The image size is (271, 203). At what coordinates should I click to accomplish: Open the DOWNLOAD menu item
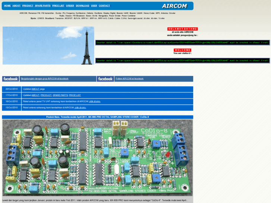(x=82, y=6)
